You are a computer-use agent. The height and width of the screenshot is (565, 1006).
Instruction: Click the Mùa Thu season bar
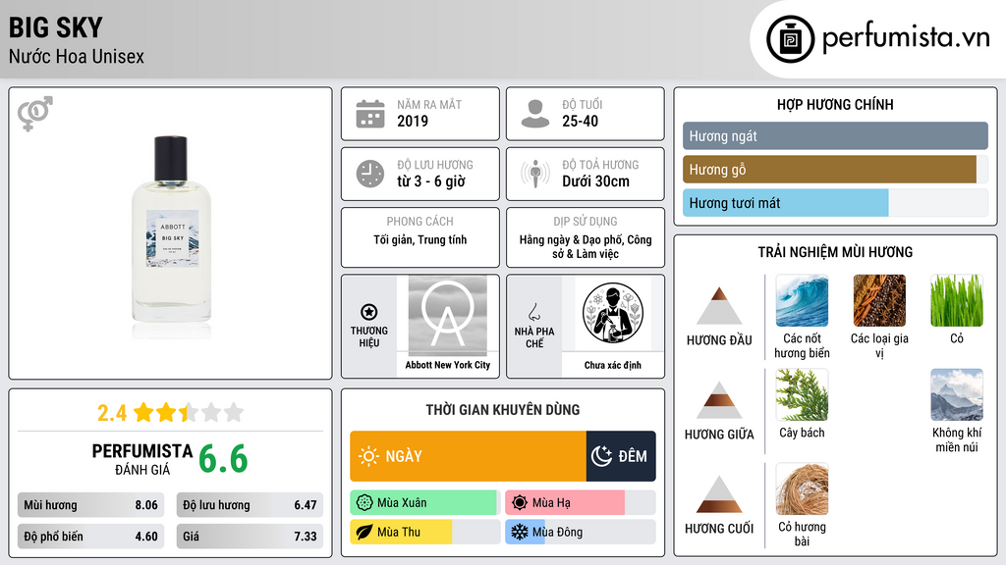click(x=425, y=532)
